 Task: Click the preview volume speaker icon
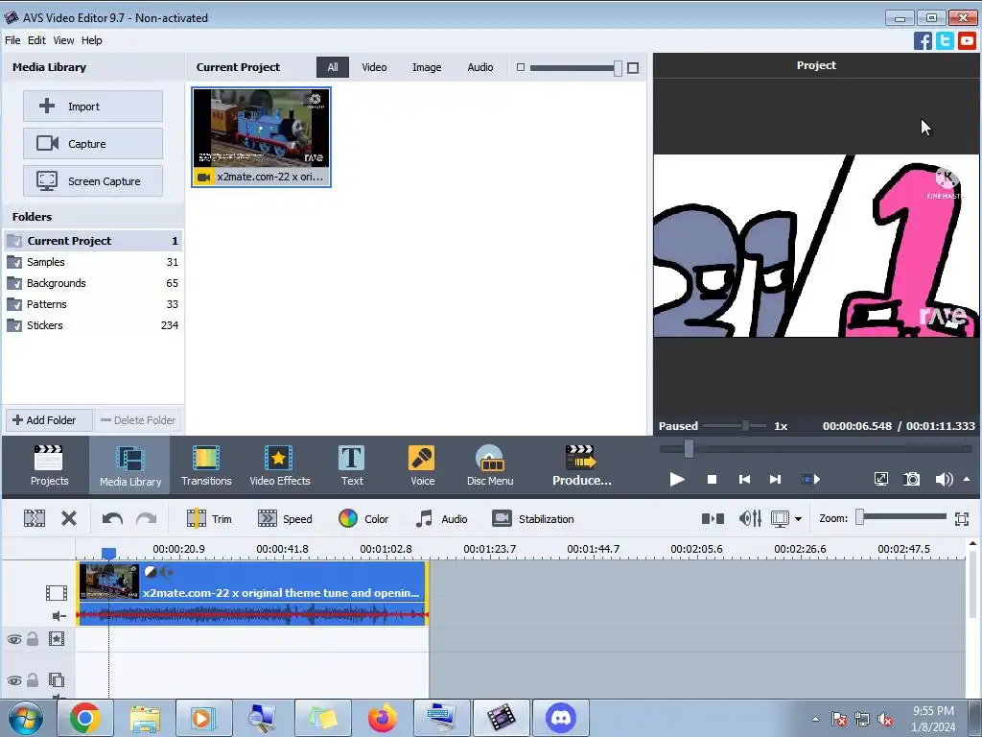pyautogui.click(x=944, y=480)
